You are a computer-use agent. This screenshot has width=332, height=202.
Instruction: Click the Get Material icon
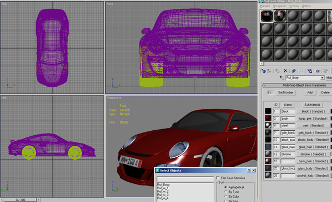(263, 71)
